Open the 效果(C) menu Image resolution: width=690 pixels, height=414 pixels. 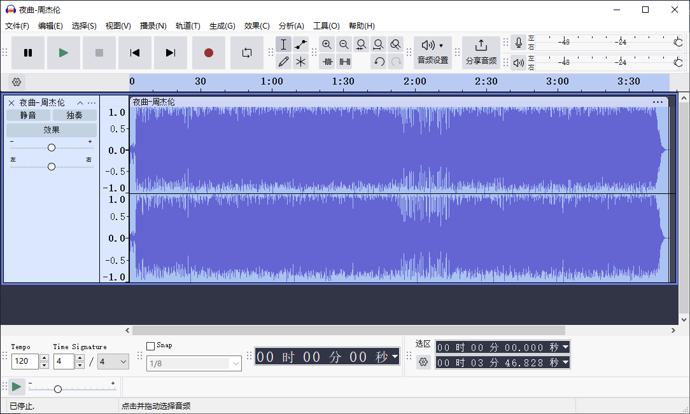(257, 26)
